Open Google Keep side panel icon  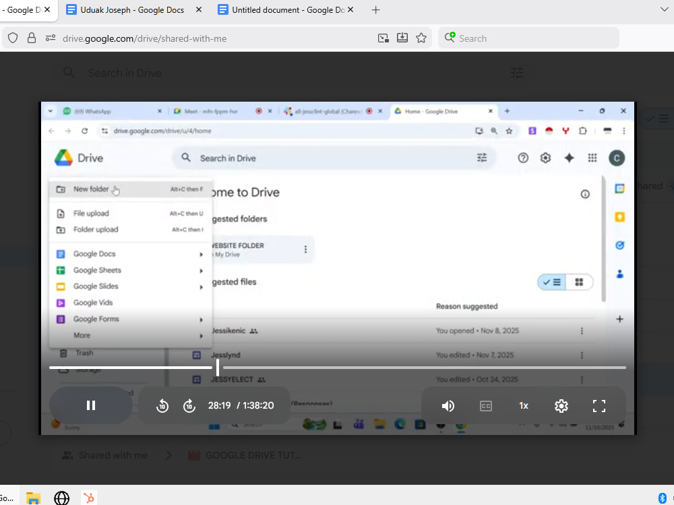[619, 217]
